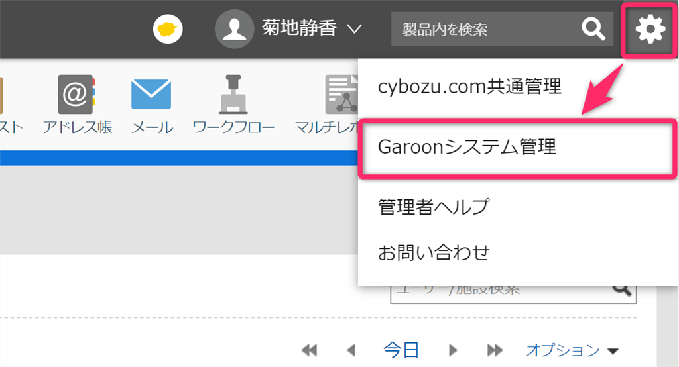Open the メール application icon
Image resolution: width=679 pixels, height=367 pixels.
(x=151, y=94)
